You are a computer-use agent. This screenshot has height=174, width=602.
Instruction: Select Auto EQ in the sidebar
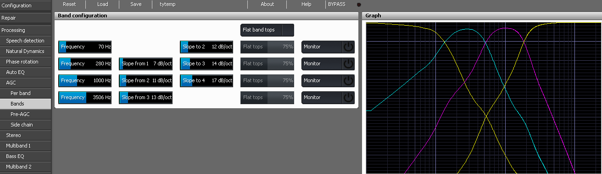pyautogui.click(x=26, y=72)
